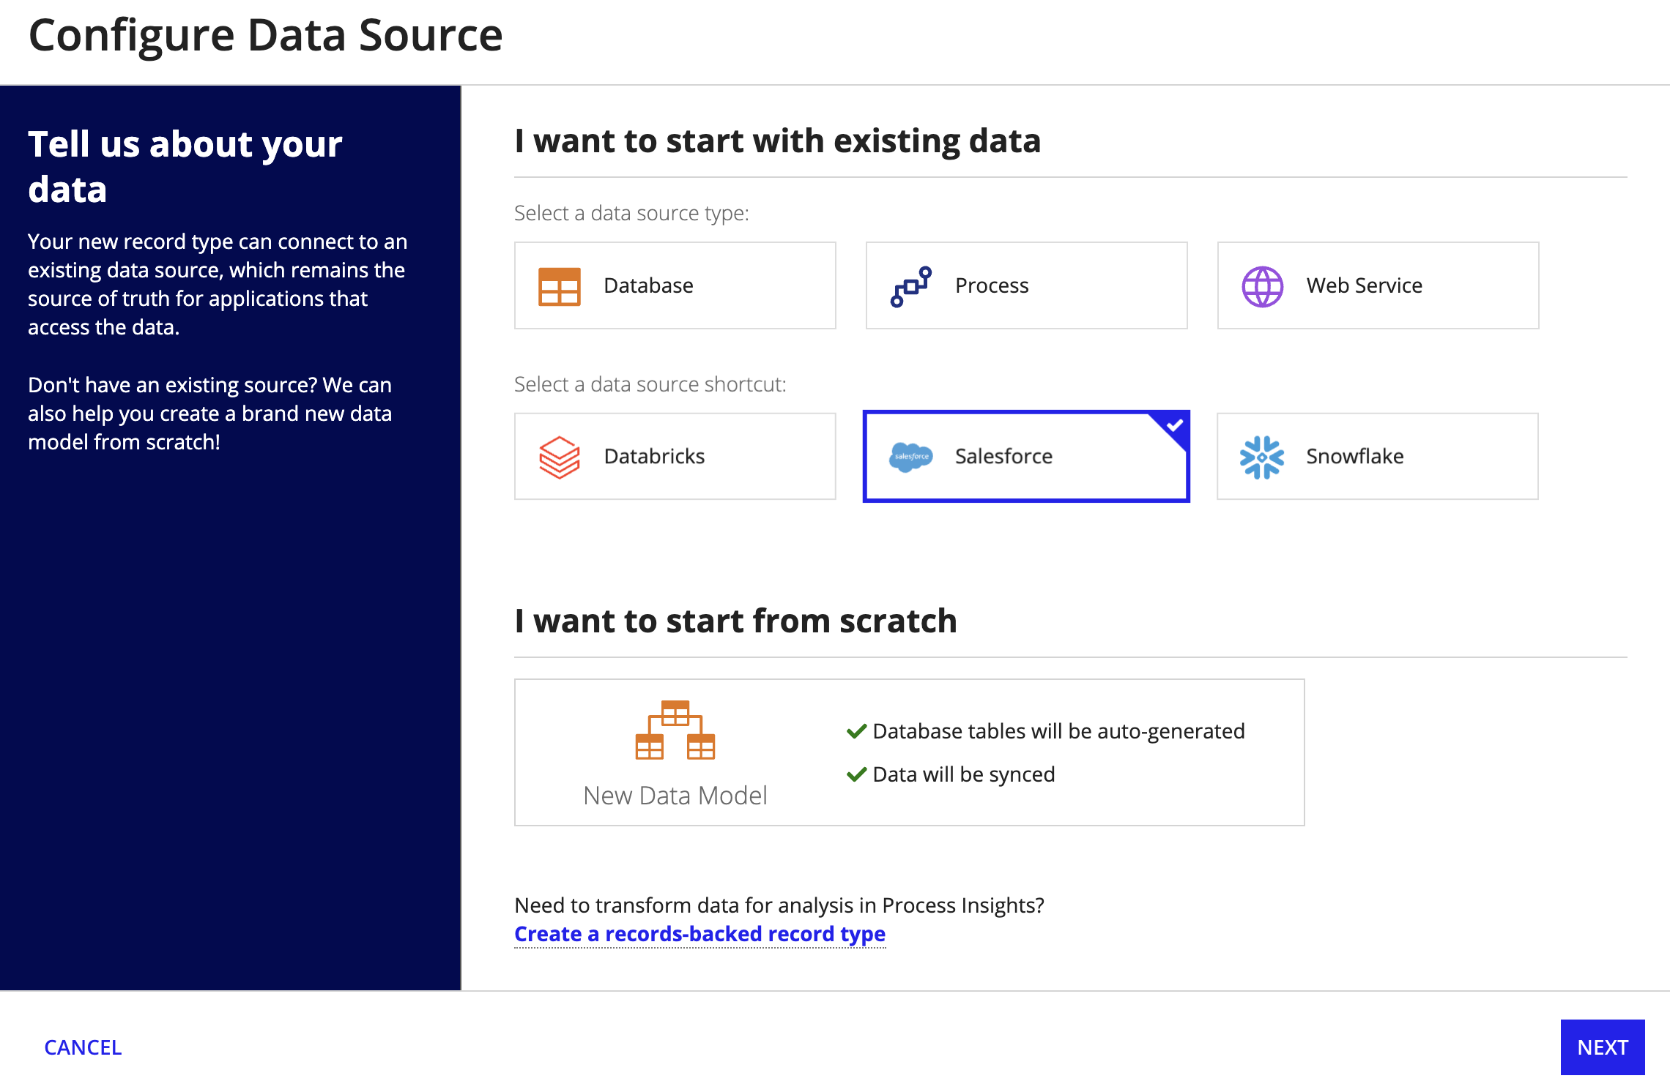Viewport: 1670px width, 1092px height.
Task: Select the Salesforce shortcut label
Action: coord(1003,456)
